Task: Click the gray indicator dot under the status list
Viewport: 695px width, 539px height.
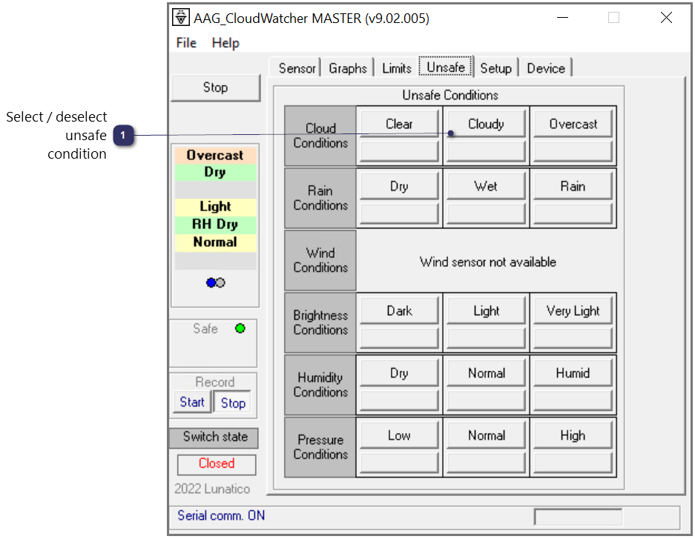Action: click(x=220, y=282)
